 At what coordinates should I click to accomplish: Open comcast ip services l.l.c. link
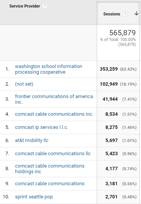point(42,127)
